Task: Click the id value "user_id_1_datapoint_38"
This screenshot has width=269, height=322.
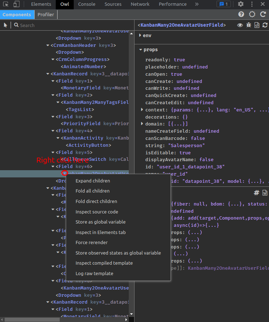Action: pyautogui.click(x=191, y=167)
